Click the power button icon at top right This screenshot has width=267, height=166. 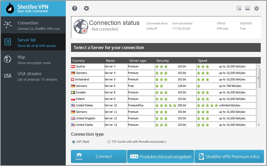click(256, 8)
